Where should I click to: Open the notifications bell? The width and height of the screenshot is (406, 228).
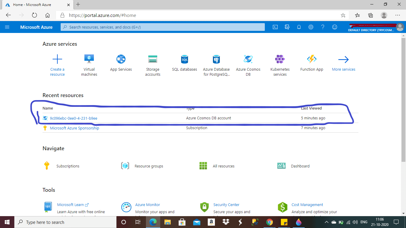[299, 27]
